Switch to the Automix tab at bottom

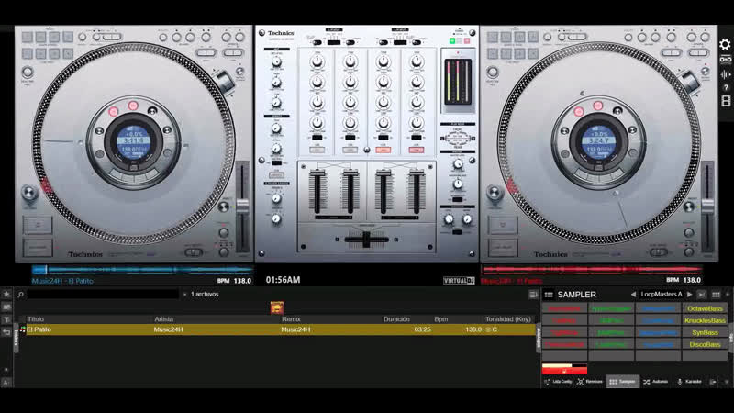(x=655, y=382)
